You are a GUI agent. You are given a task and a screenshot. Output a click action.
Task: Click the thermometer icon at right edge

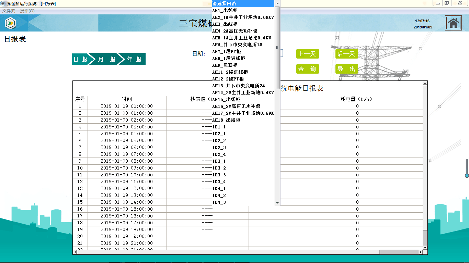[467, 168]
